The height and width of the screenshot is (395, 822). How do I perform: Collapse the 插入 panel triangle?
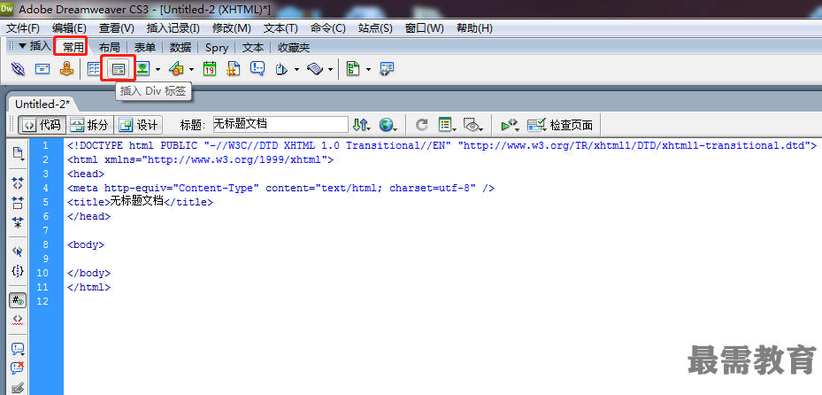coord(22,46)
